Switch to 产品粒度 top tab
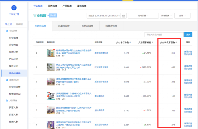Viewport: 198px width, 129px height. click(67, 6)
